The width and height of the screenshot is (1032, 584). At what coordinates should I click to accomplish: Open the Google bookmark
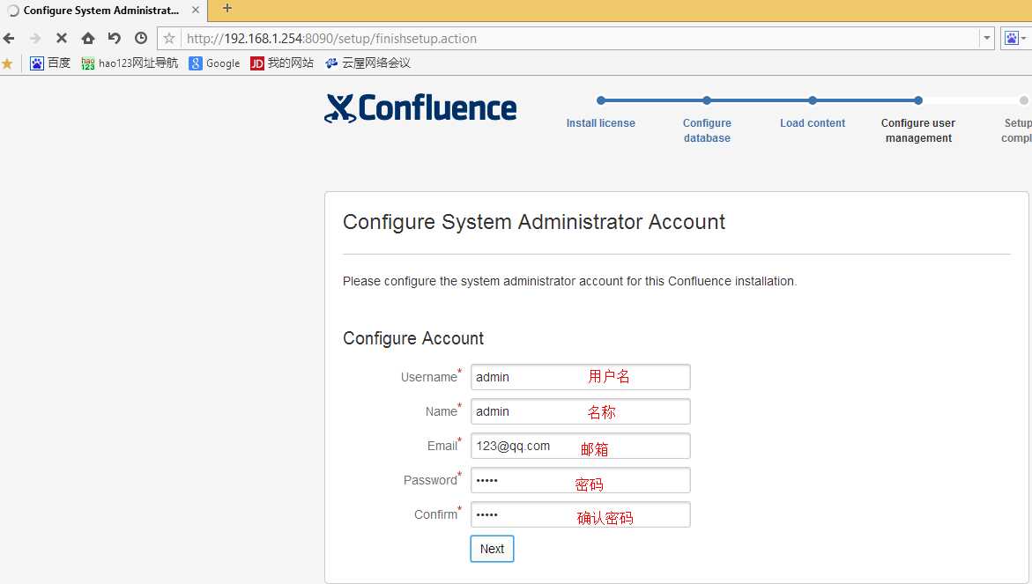(x=214, y=63)
